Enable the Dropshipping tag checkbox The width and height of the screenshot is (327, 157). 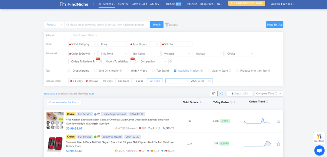click(70, 71)
